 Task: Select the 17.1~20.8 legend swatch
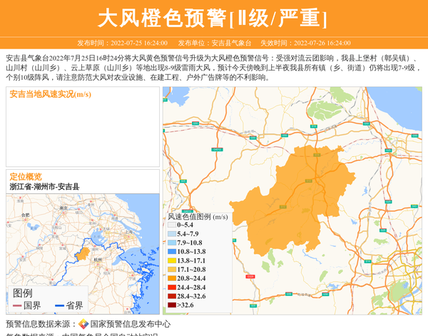[x=172, y=270]
